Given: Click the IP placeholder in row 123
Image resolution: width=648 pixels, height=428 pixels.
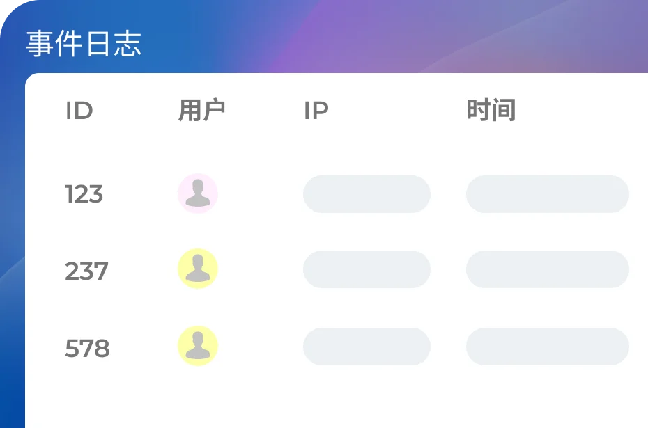Looking at the screenshot, I should (x=367, y=194).
